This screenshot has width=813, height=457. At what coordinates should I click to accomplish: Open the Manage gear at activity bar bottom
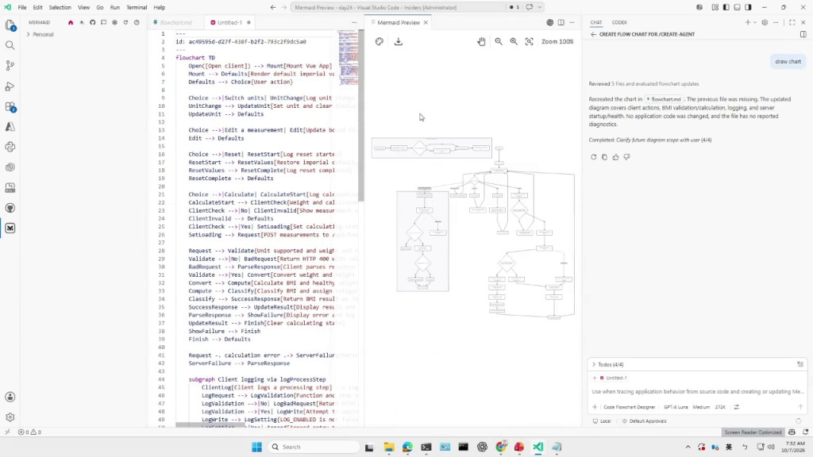coord(10,417)
